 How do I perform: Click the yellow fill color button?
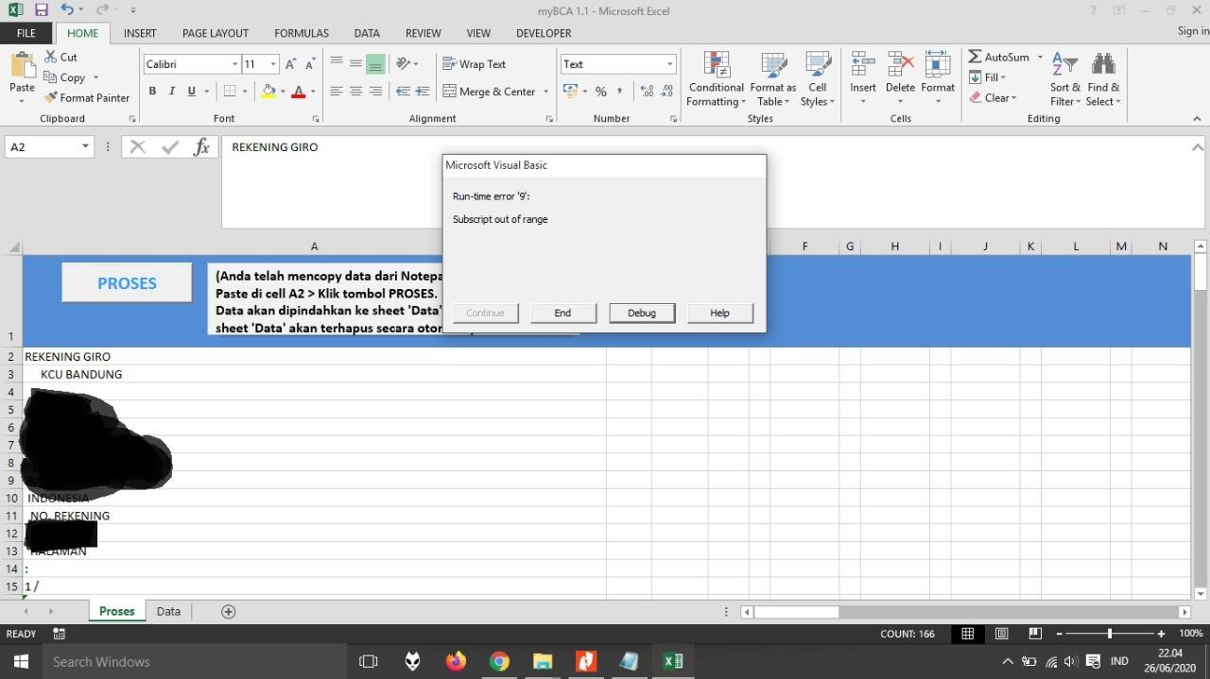tap(268, 92)
